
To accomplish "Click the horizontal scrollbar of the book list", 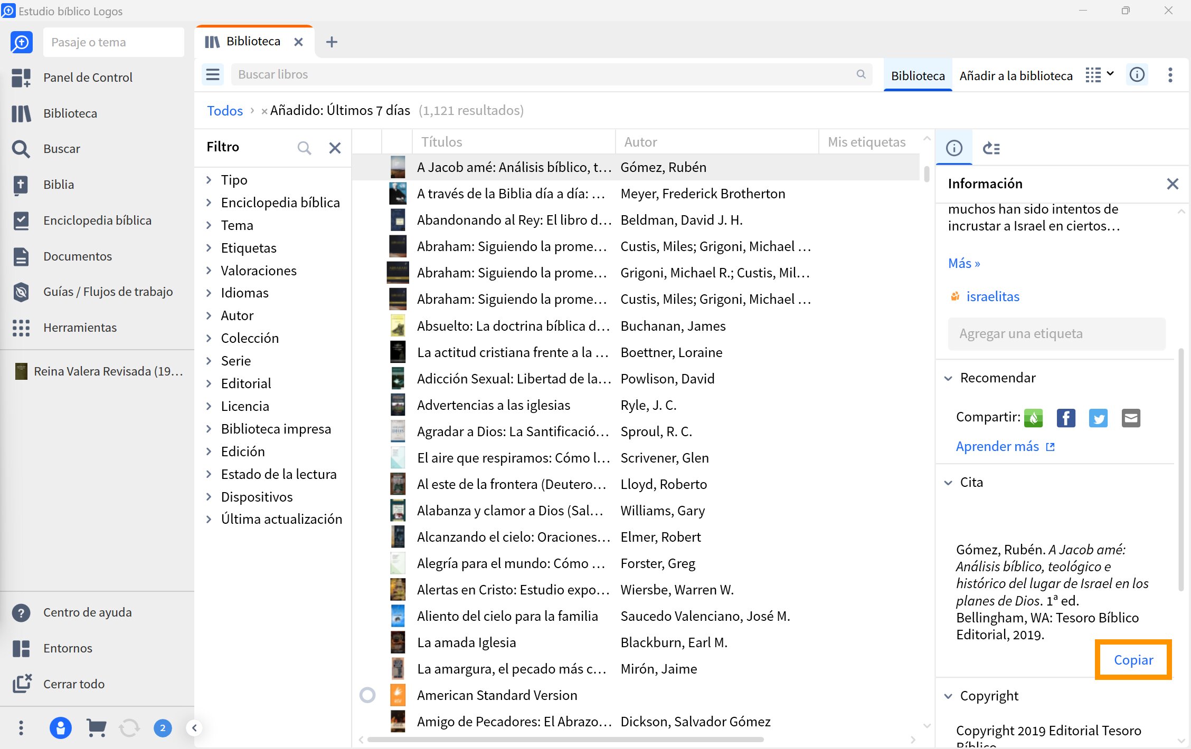I will tap(565, 740).
